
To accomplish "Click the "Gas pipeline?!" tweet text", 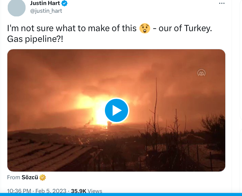I will pos(35,39).
